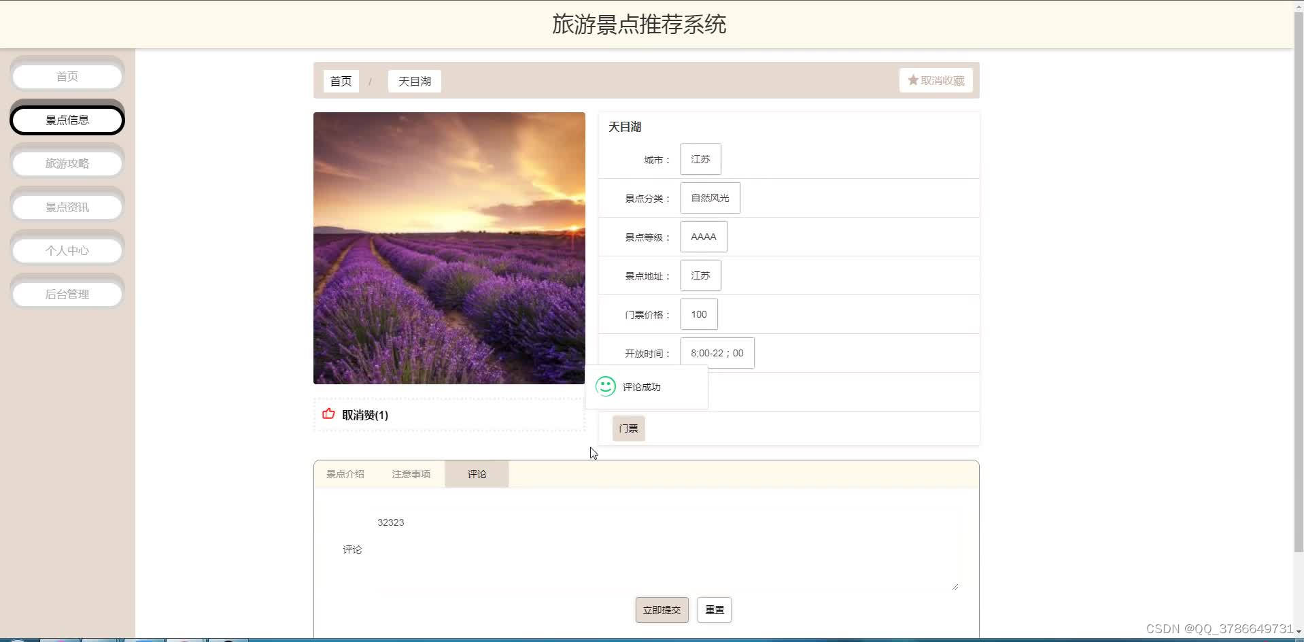
Task: Click the 开放时间： field label
Action: pyautogui.click(x=648, y=354)
